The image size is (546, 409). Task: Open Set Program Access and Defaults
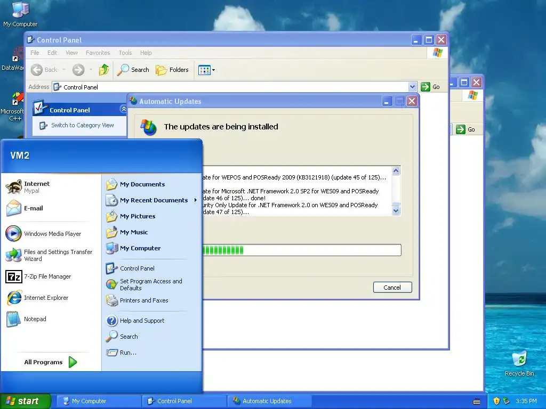(x=151, y=284)
